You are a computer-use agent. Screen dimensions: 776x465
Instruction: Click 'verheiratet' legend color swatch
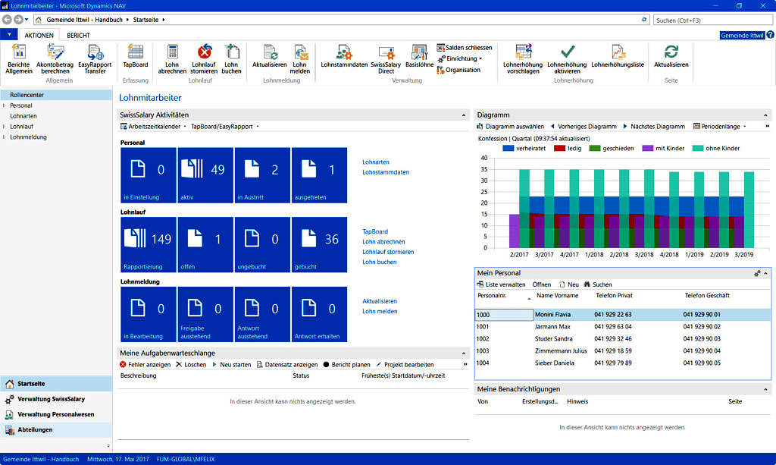pyautogui.click(x=508, y=148)
